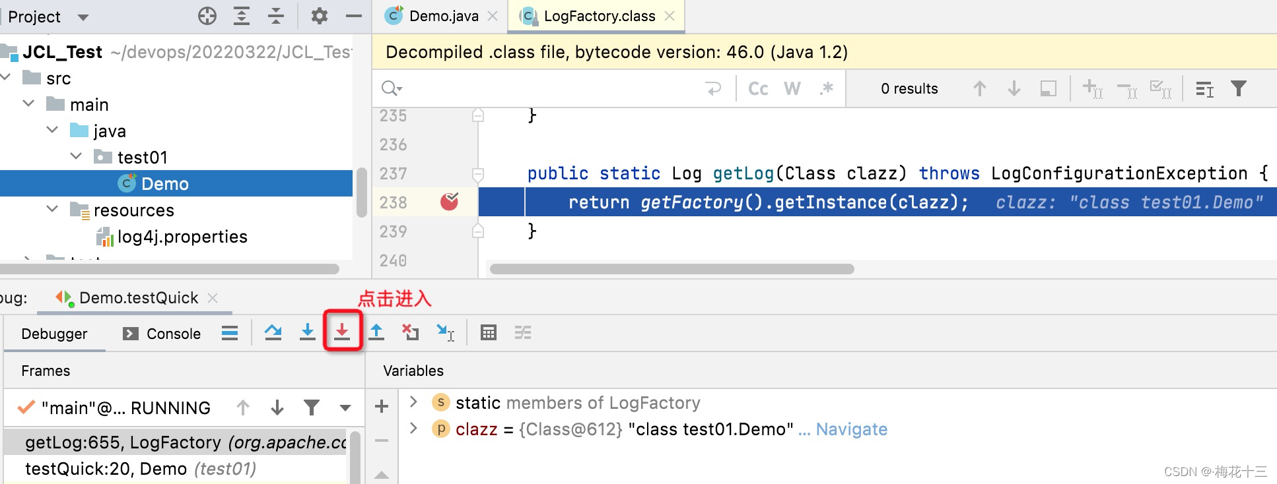1277x484 pixels.
Task: Click the Navigate link for clazz
Action: click(x=852, y=429)
